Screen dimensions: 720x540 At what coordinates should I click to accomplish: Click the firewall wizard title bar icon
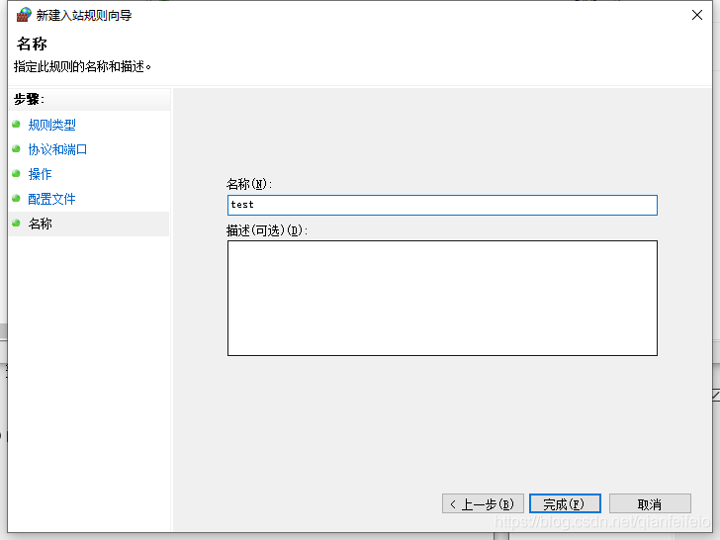[x=24, y=15]
